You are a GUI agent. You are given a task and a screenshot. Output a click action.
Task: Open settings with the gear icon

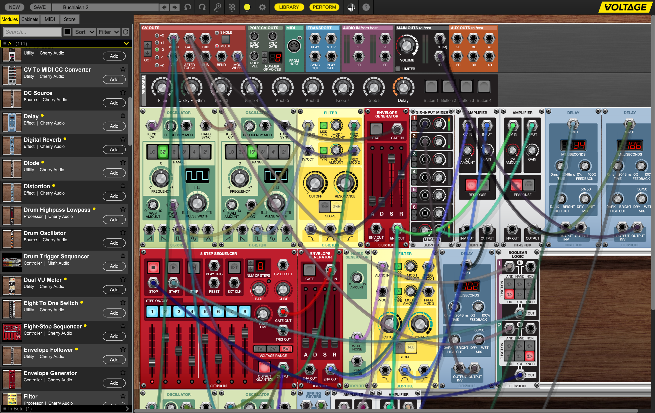pyautogui.click(x=262, y=7)
